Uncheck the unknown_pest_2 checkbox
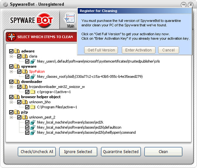 [19, 117]
